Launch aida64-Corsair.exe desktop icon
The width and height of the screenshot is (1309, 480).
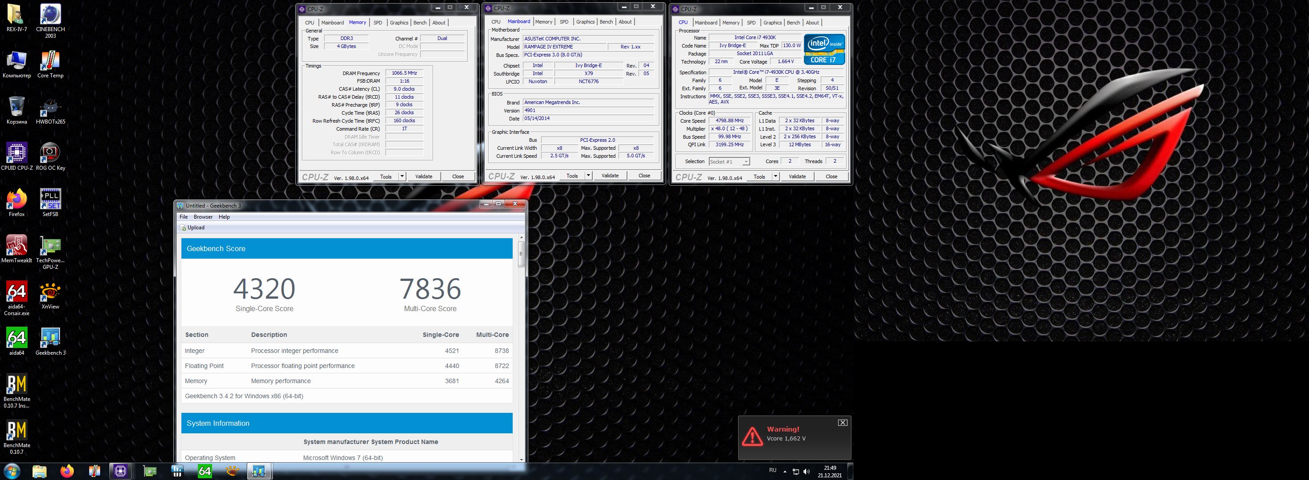pos(17,299)
